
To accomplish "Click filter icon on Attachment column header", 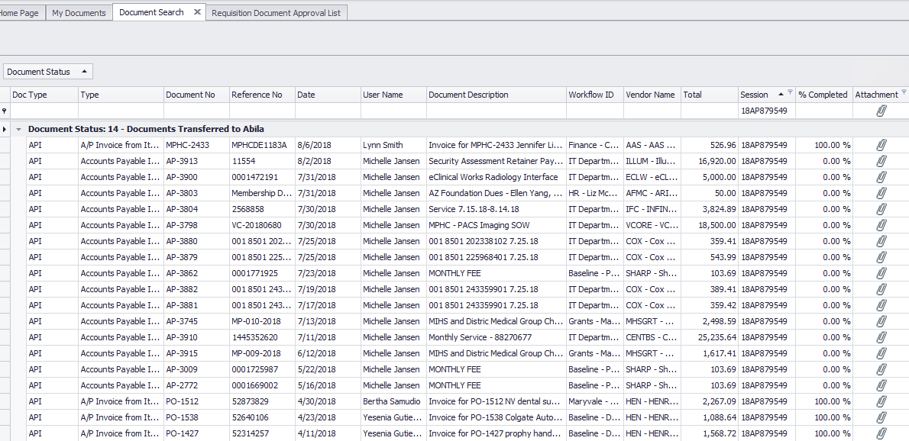I will [904, 92].
